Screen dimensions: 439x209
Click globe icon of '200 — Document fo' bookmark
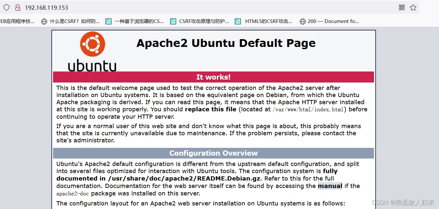(303, 21)
